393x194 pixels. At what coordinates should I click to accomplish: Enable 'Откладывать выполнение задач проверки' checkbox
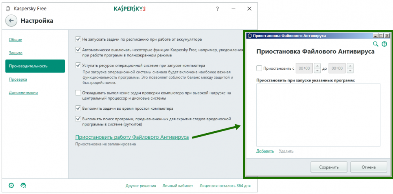pos(78,93)
